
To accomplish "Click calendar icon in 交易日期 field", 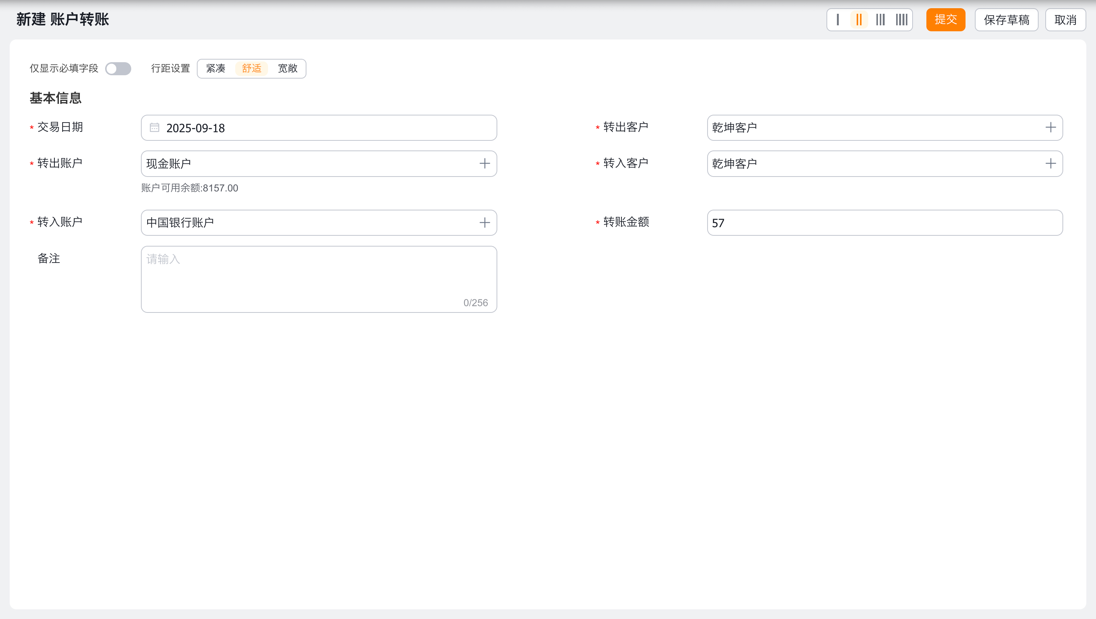I will point(154,127).
